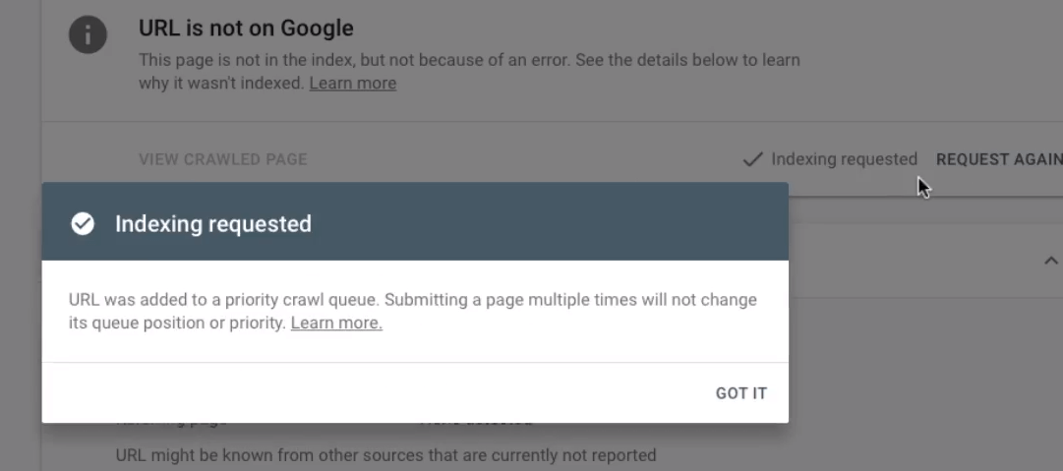1063x471 pixels.
Task: Click the info icon beside URL status
Action: tap(89, 34)
